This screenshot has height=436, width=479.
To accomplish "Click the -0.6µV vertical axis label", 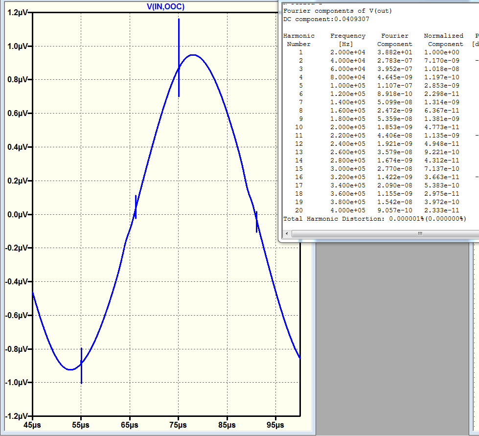I will coord(17,315).
